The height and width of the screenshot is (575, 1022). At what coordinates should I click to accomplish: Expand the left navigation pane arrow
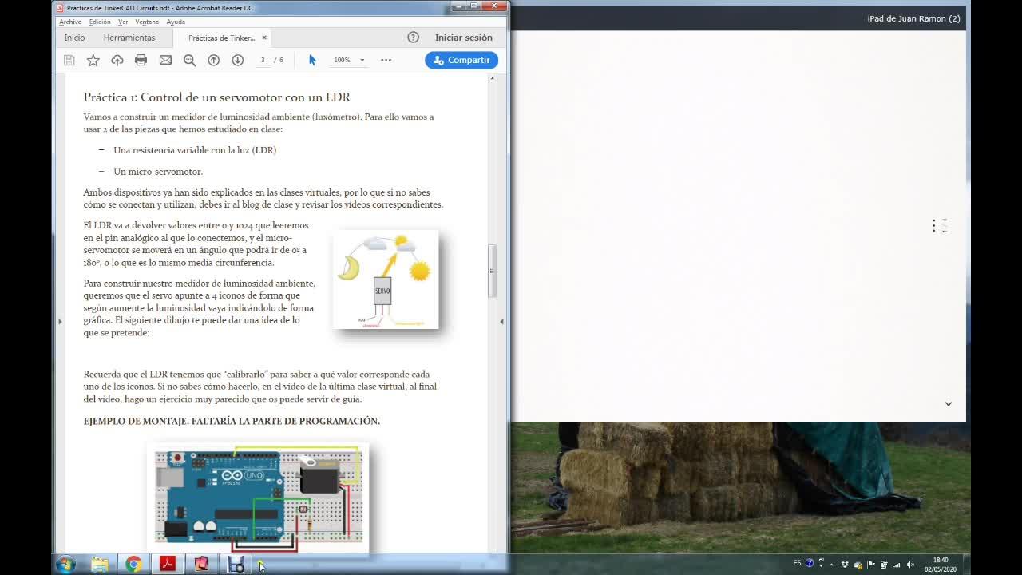point(60,321)
